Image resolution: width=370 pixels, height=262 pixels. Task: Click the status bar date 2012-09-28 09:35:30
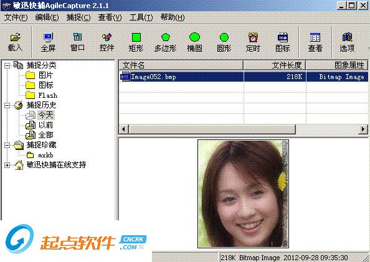pos(315,258)
